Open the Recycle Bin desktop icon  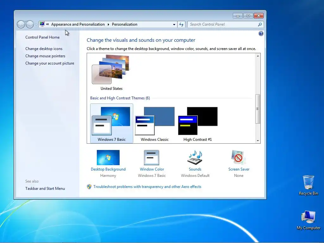(308, 185)
